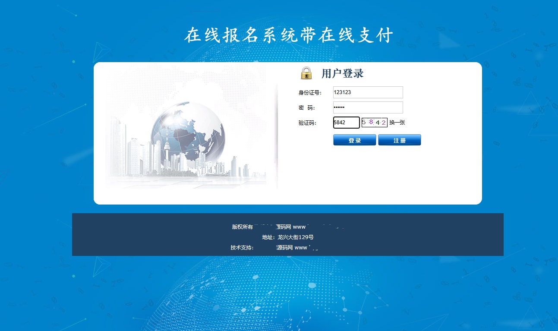Click the 身份证号 label
Viewport: 558px width, 331px height.
[310, 93]
